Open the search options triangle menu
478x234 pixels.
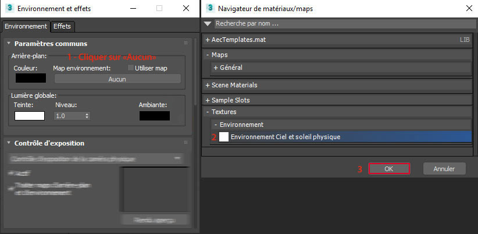(x=208, y=24)
